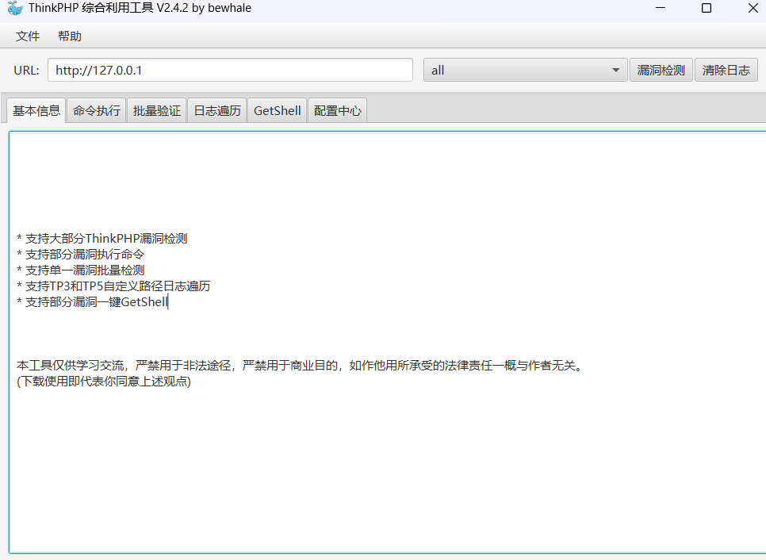The height and width of the screenshot is (560, 766).
Task: Click the text '(下载使用即代表你同意上述观点)'
Action: [104, 382]
